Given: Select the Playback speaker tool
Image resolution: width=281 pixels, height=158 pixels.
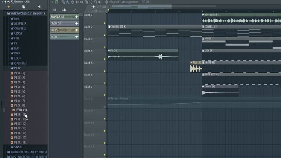Looking at the screenshot, I should [x=100, y=2].
